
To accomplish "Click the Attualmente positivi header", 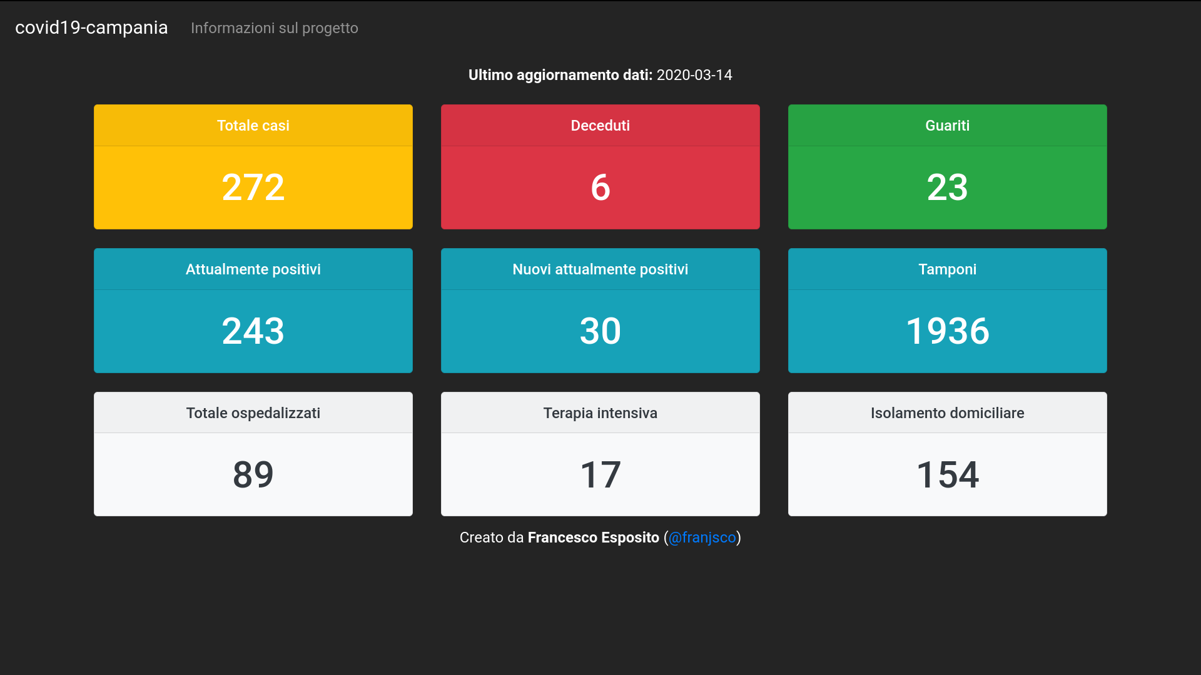I will click(x=253, y=269).
